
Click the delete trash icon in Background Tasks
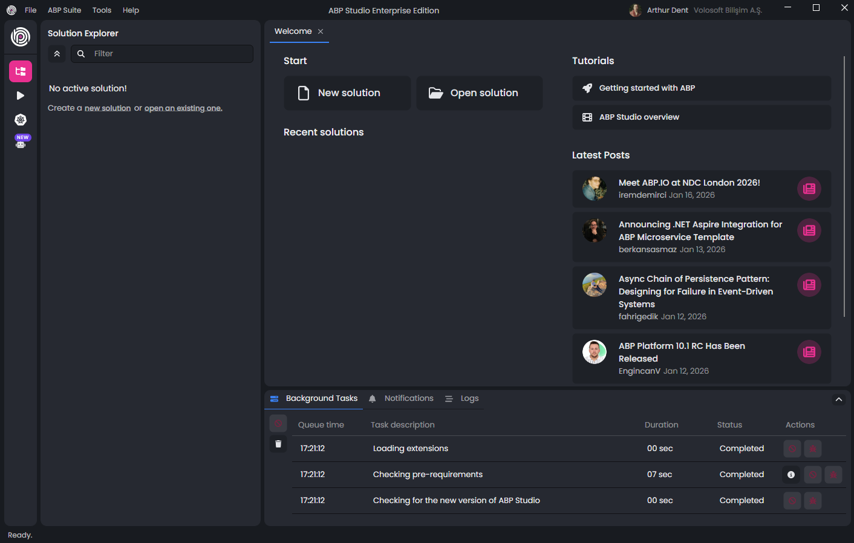[278, 444]
